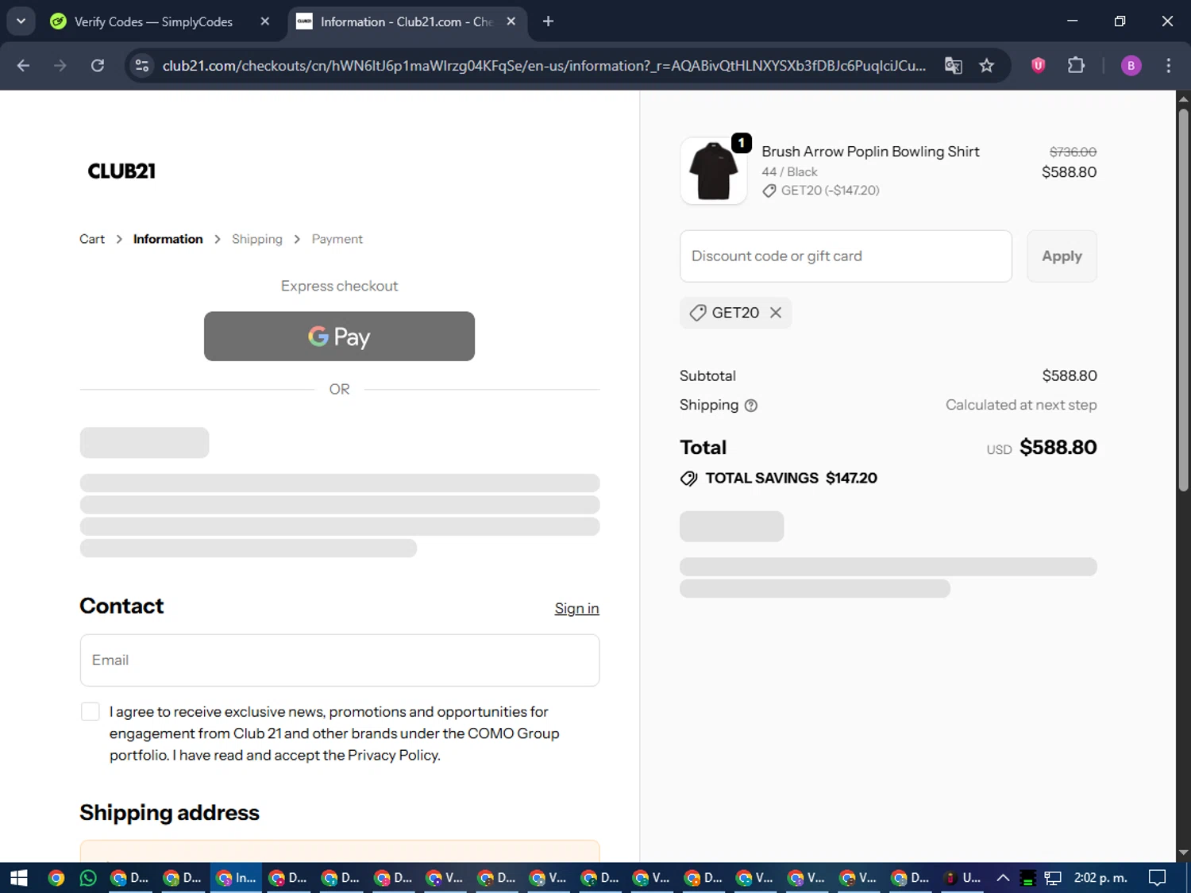Click the CLUB21 logo
The height and width of the screenshot is (893, 1191).
121,171
